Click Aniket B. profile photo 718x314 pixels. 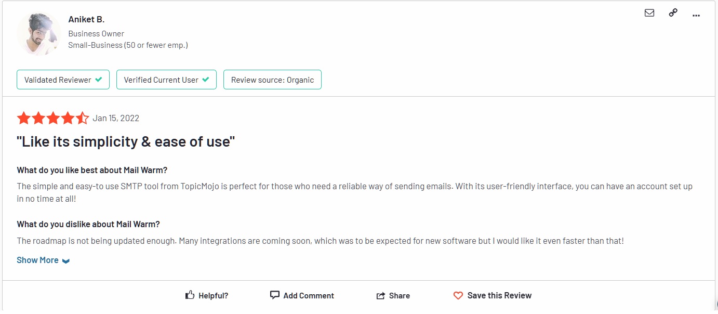[39, 33]
